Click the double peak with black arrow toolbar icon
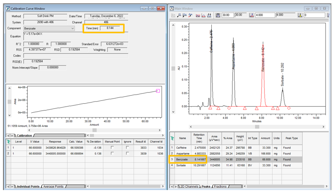Image resolution: width=333 pixels, height=193 pixels. [x=184, y=15]
